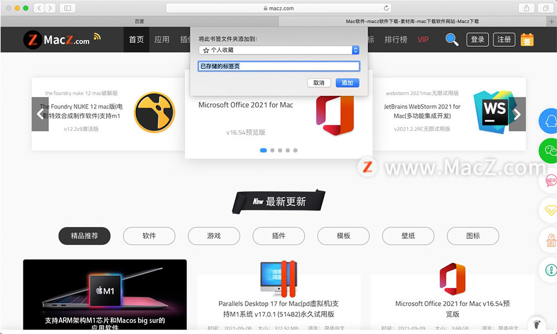Click the v2021.2.2RC无限试用版 version text
557x334 pixels.
(x=422, y=129)
